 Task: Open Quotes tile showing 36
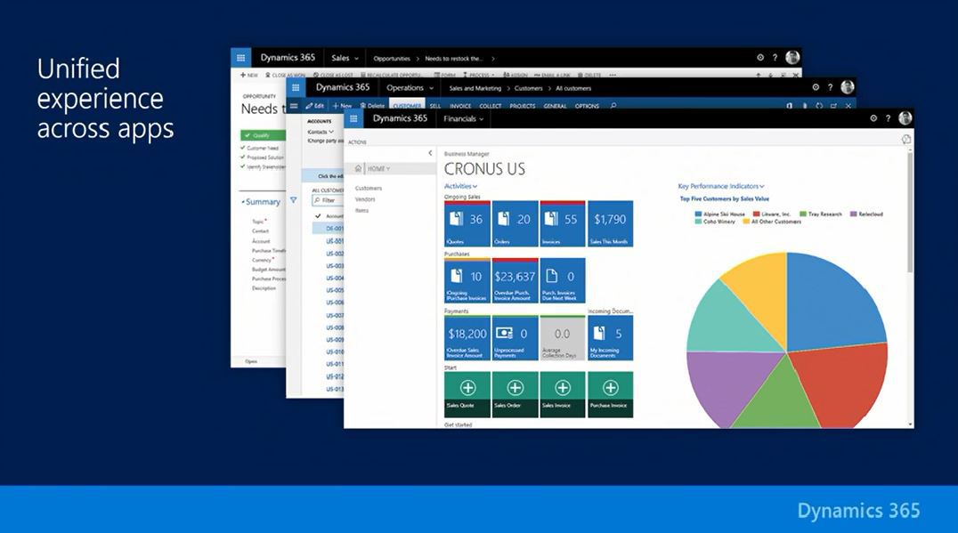(467, 223)
